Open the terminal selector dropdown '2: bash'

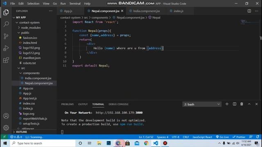202,105
